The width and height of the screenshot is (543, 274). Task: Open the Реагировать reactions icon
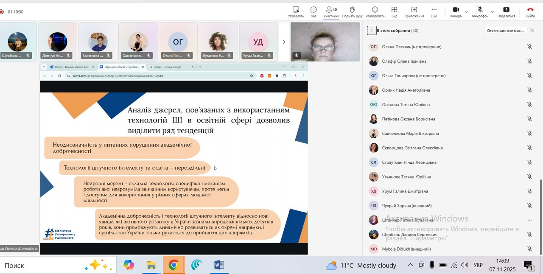click(x=375, y=10)
